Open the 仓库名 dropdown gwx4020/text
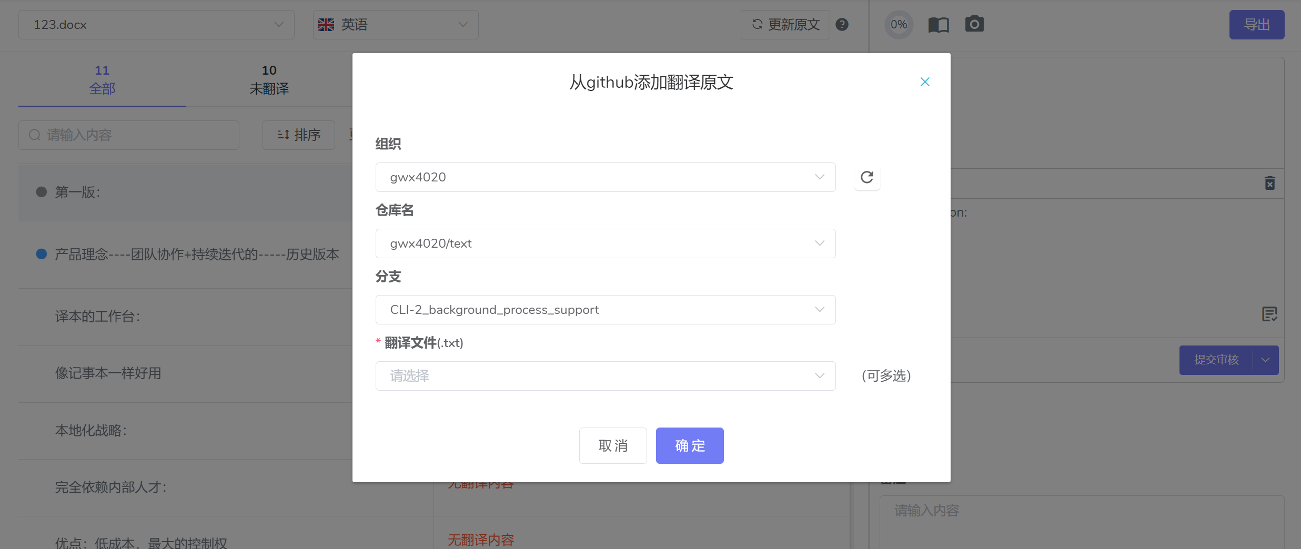This screenshot has width=1301, height=549. tap(606, 243)
